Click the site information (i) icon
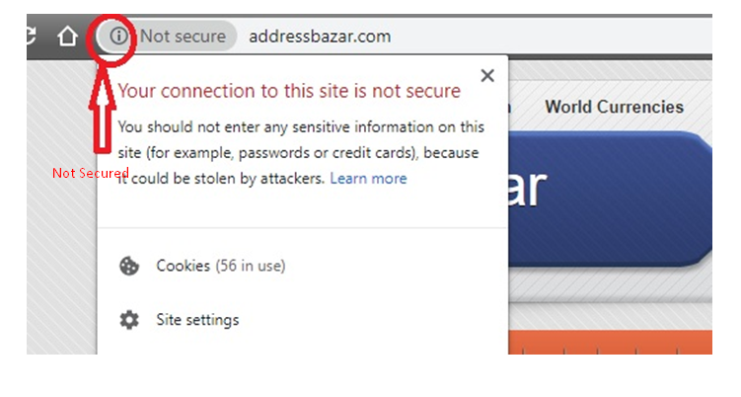The width and height of the screenshot is (741, 397). coord(118,38)
